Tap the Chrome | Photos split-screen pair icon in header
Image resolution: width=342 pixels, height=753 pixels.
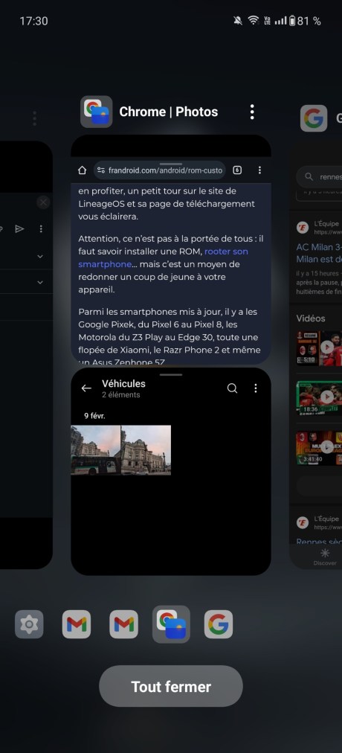[x=97, y=112]
